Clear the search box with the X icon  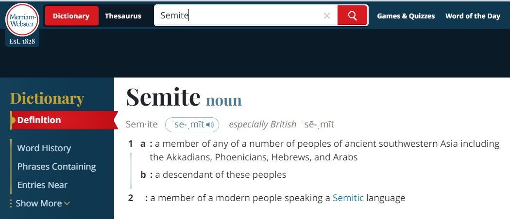[327, 16]
